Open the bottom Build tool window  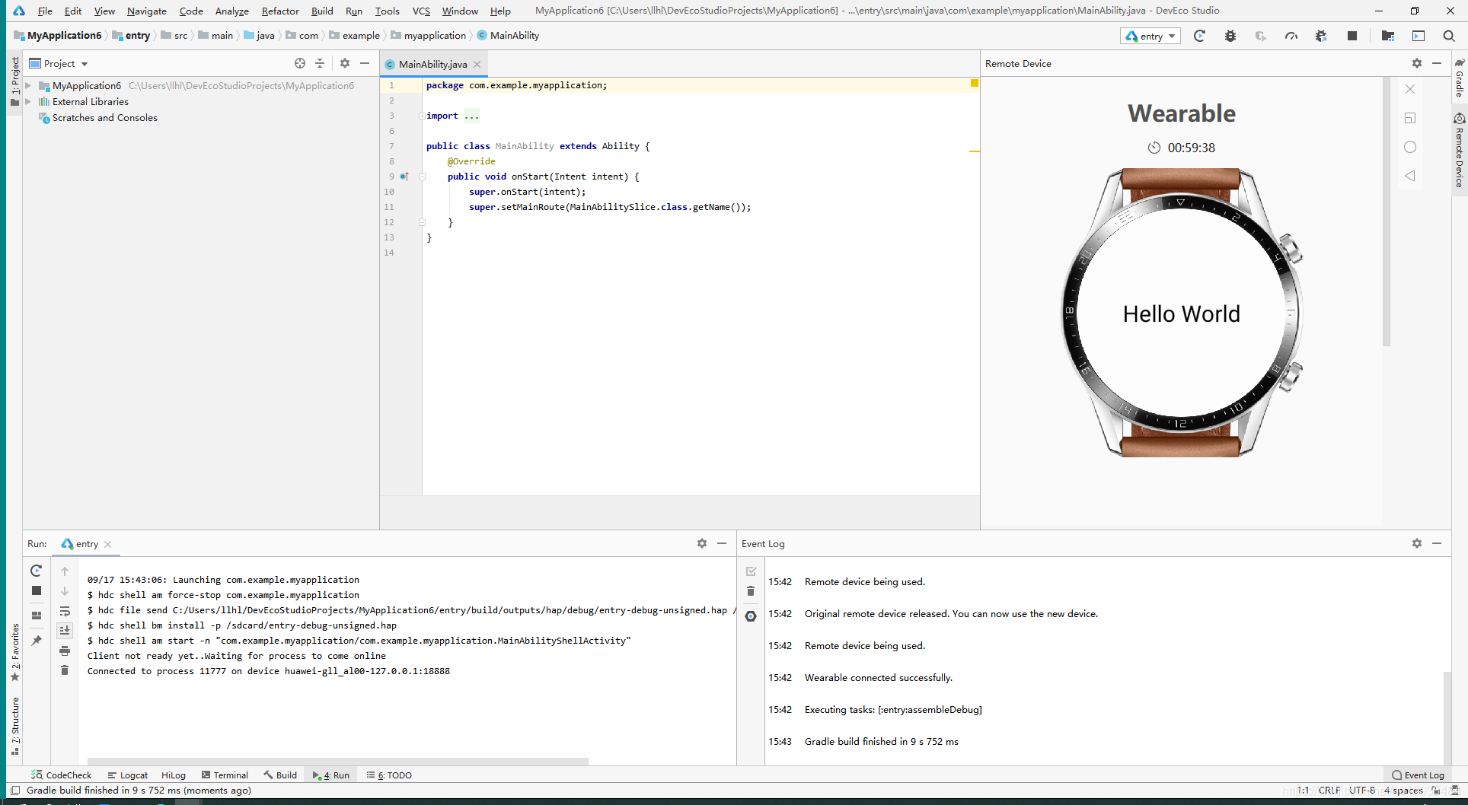(280, 775)
